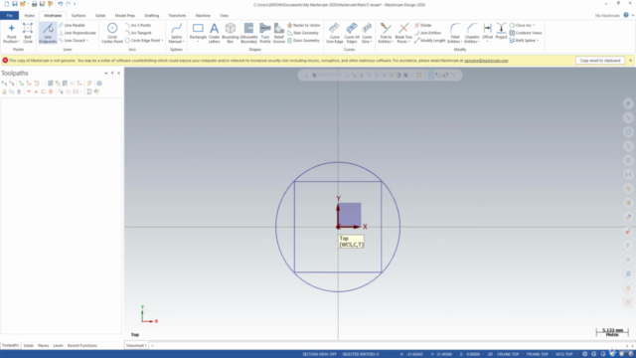Screen dimensions: 636x358
Task: Select the Bolt Circle tool
Action: click(x=28, y=33)
